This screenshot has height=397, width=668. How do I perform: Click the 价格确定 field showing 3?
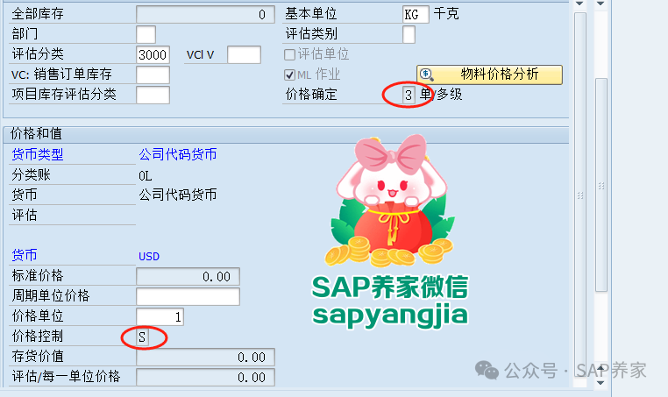[409, 95]
